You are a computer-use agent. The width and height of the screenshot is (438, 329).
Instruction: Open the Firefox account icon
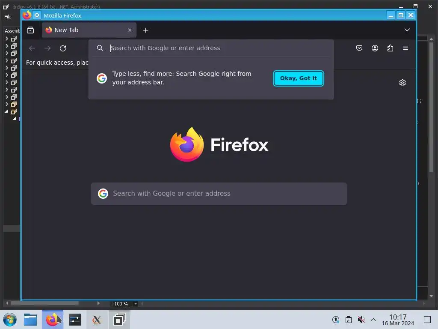tap(375, 48)
